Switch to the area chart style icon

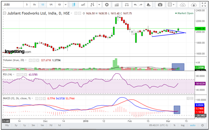pos(83,5)
